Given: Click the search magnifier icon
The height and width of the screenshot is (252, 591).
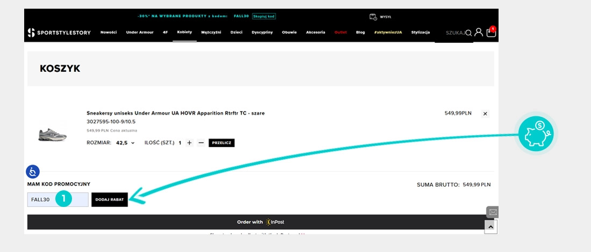Looking at the screenshot, I should pos(469,33).
